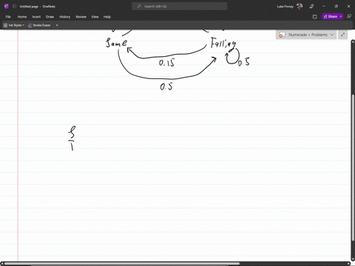
Task: Click the OneNote app logo icon
Action: point(7,7)
